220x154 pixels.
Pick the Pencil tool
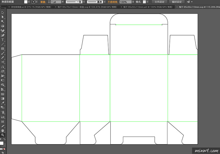(3, 58)
